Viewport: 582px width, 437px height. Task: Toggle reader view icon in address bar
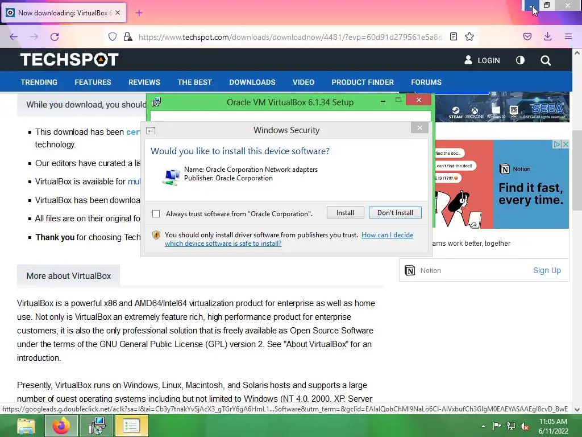click(x=453, y=36)
